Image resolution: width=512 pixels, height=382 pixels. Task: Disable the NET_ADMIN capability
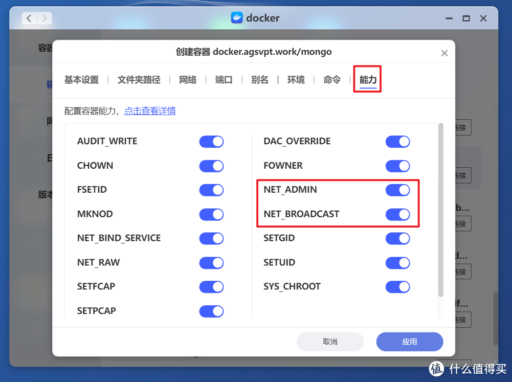[398, 190]
